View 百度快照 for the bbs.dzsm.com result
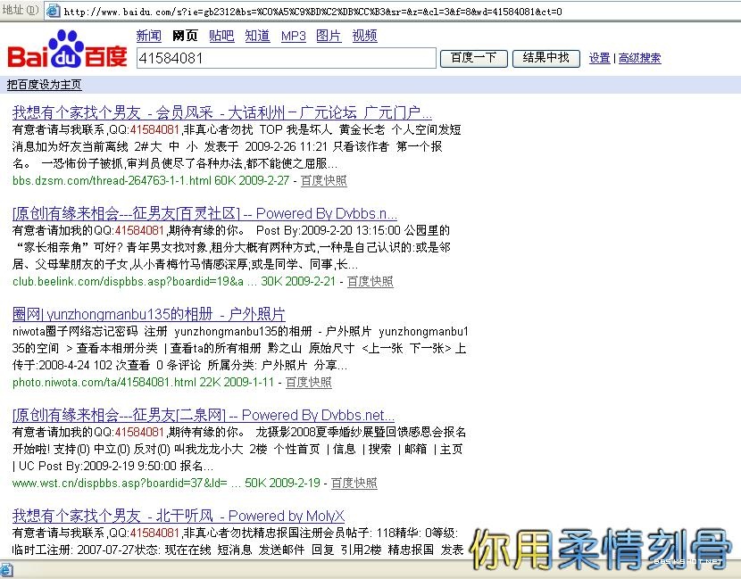741x579 pixels. click(323, 180)
